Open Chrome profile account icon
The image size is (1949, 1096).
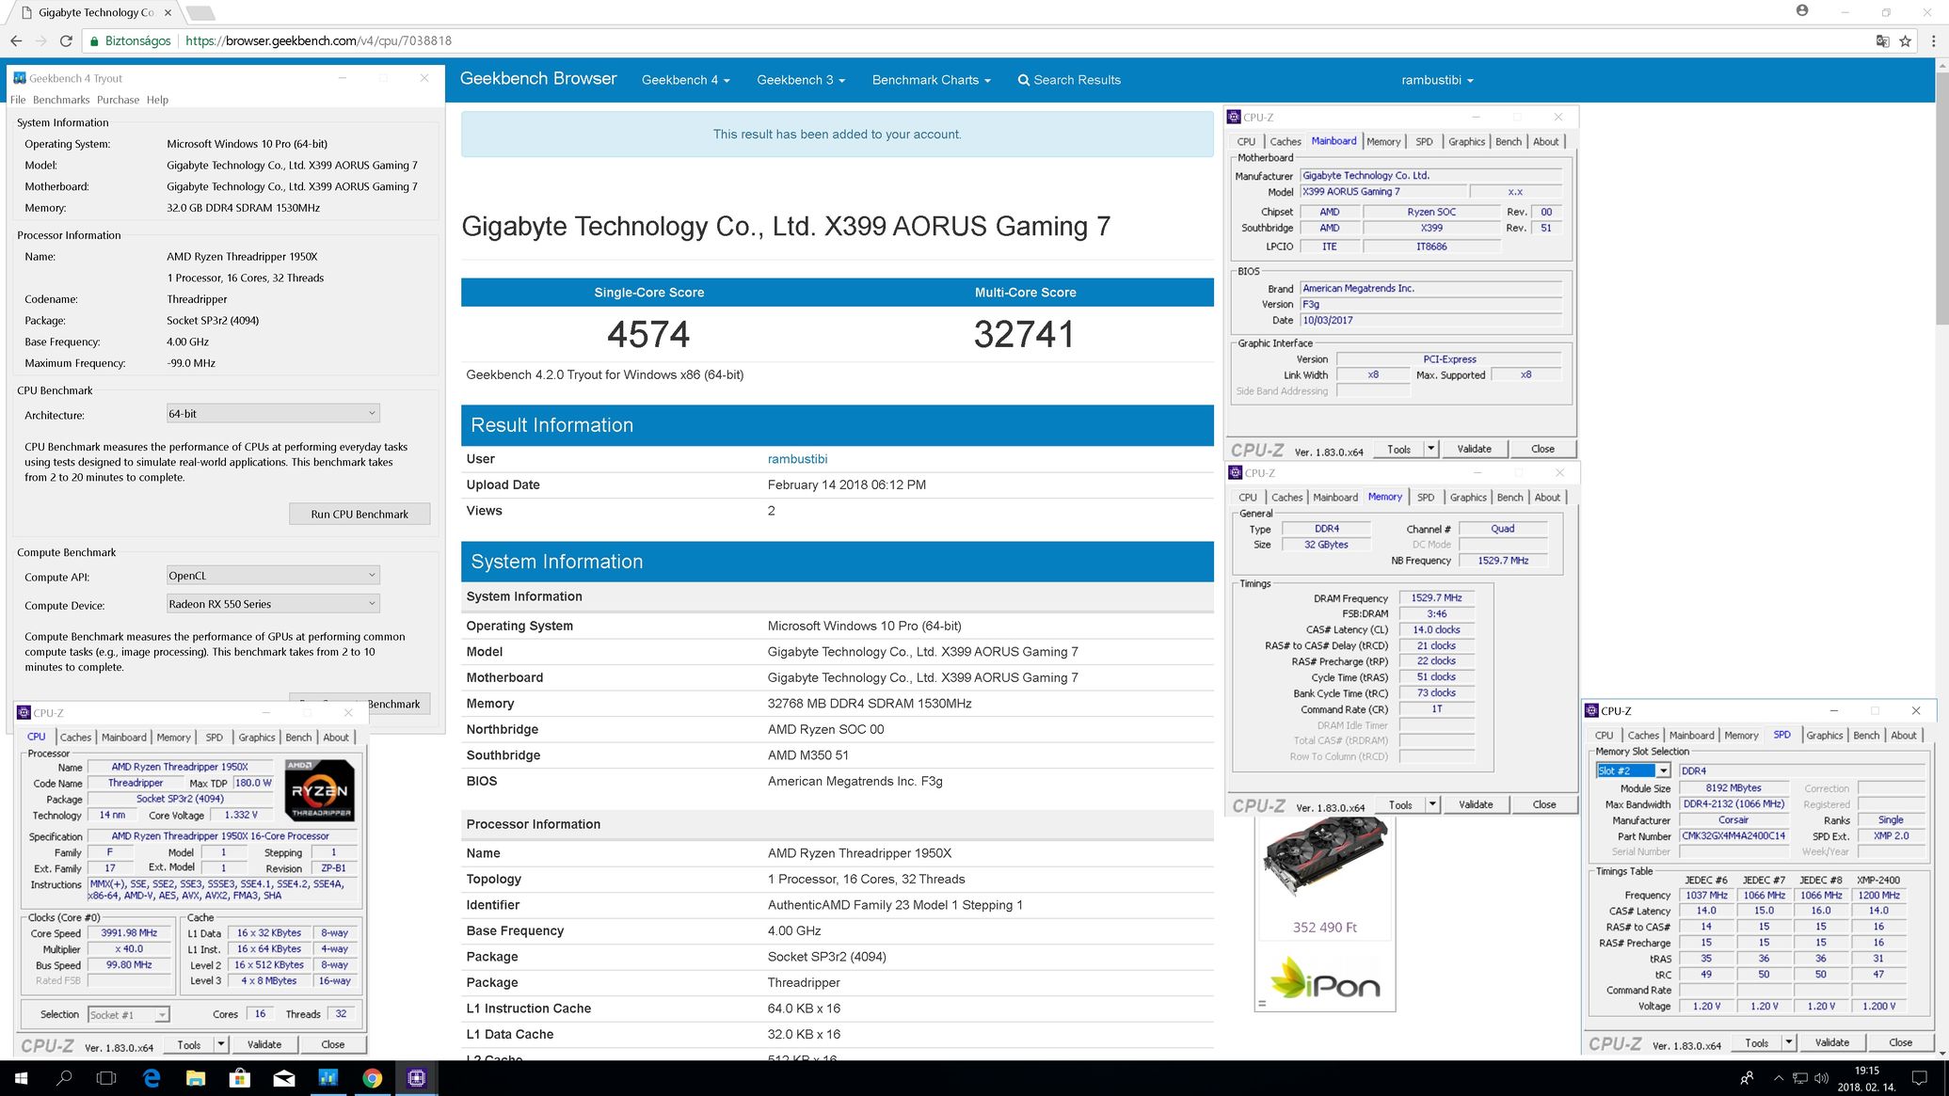(1802, 10)
